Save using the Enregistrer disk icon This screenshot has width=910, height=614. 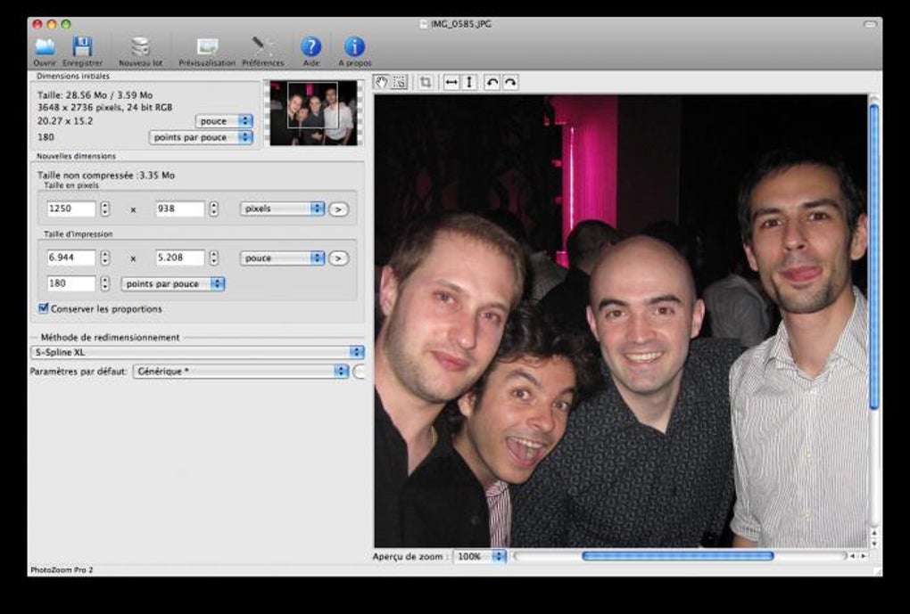(82, 48)
